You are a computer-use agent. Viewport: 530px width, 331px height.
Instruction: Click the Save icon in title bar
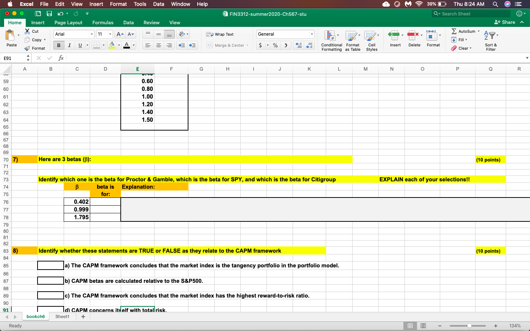click(x=49, y=14)
